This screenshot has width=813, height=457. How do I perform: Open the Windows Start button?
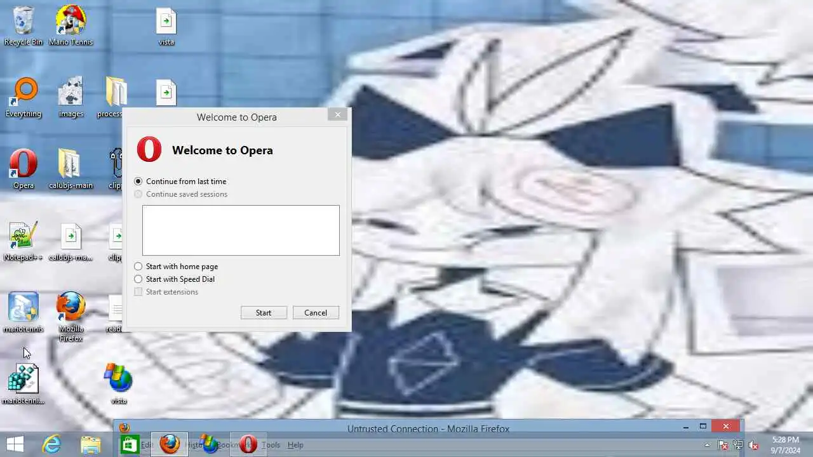click(x=15, y=444)
